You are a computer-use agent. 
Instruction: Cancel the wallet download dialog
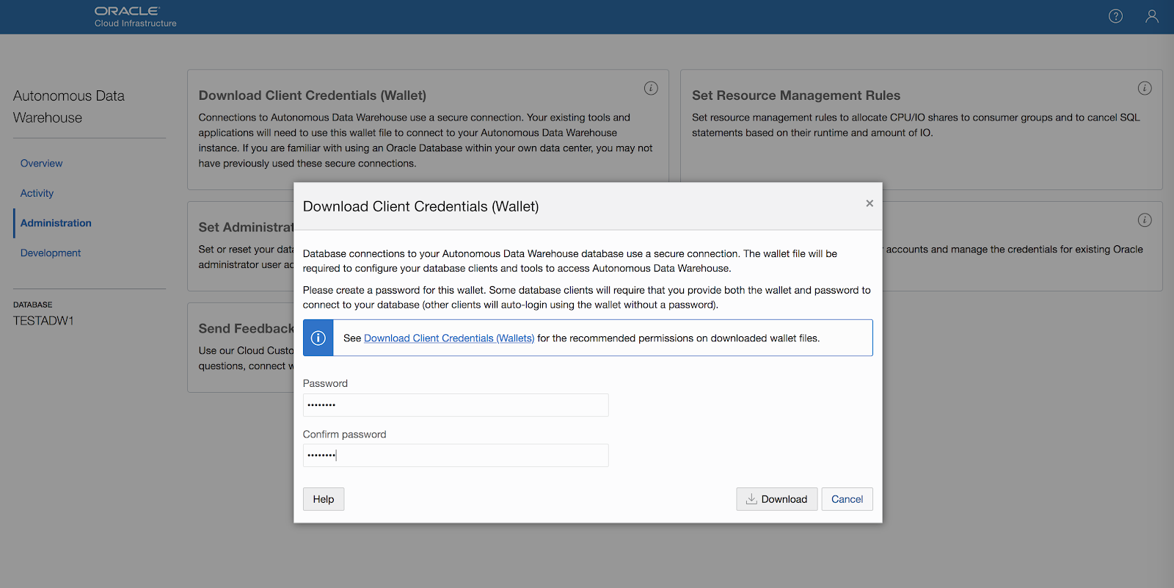click(x=847, y=499)
